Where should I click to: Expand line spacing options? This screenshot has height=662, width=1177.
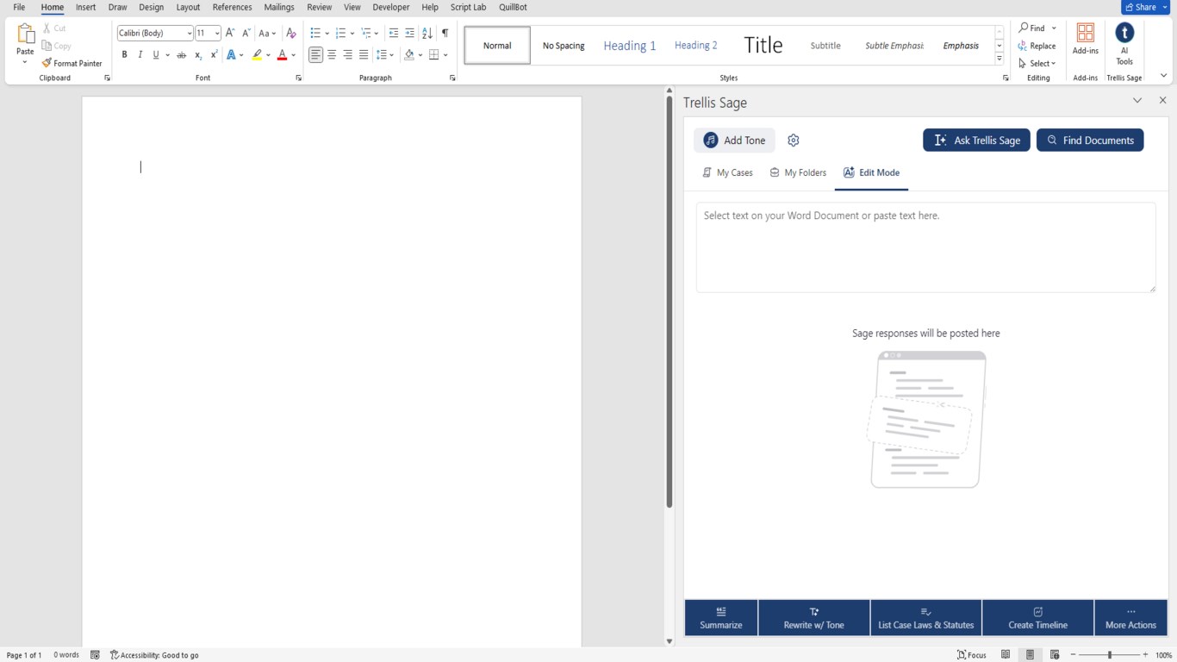[385, 55]
